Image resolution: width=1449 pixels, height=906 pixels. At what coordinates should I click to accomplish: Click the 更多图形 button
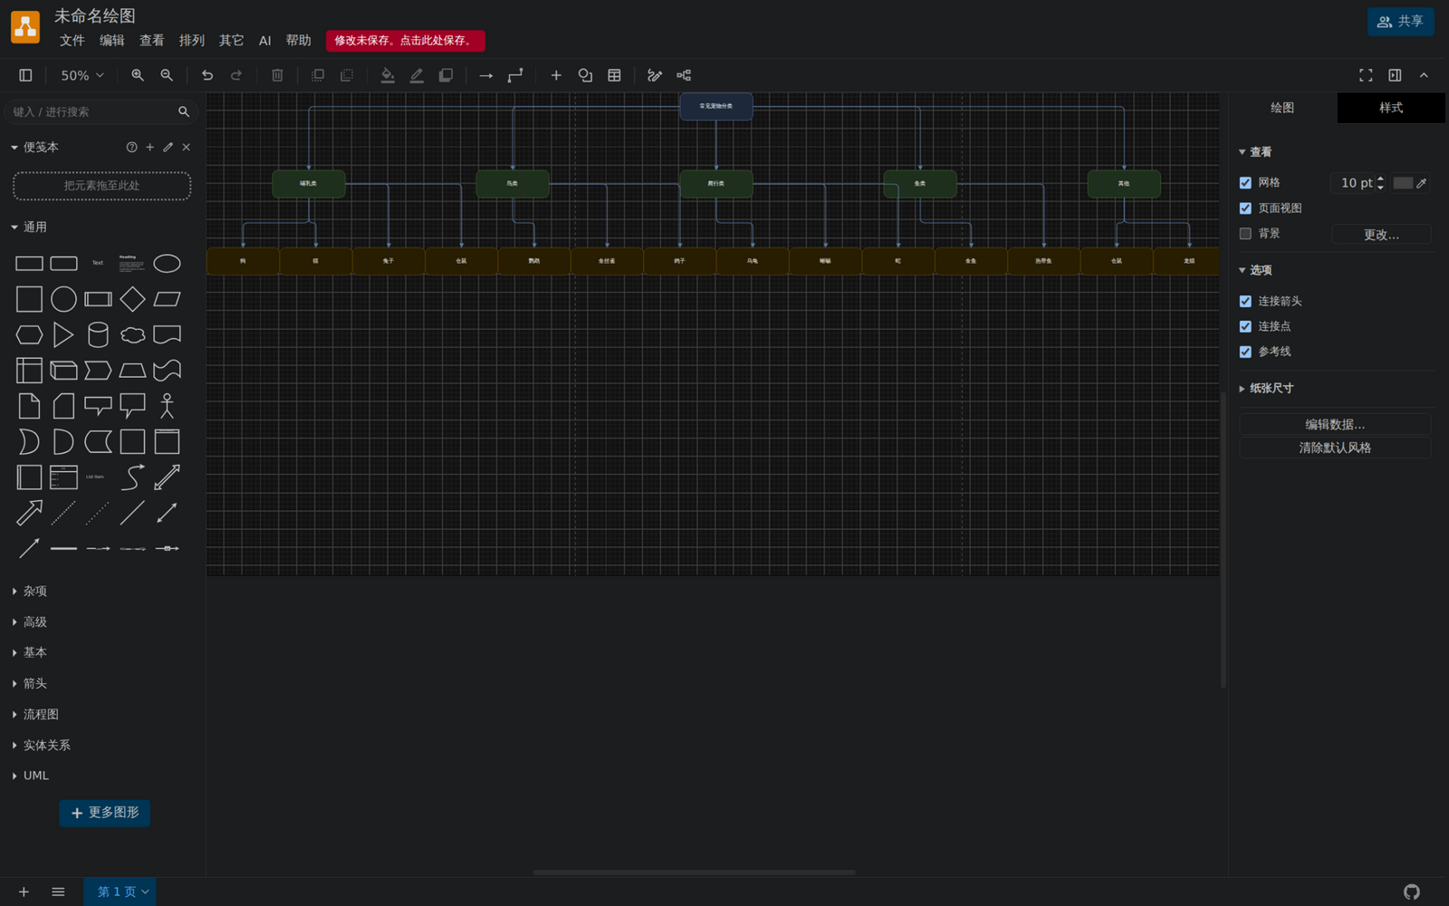pos(105,813)
